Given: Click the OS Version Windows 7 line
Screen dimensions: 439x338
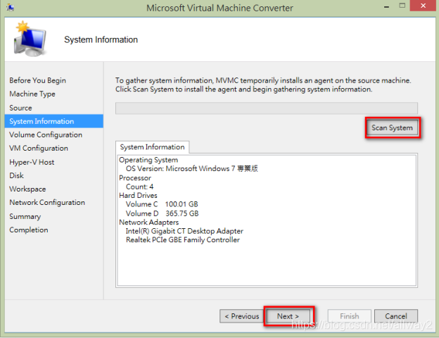Looking at the screenshot, I should point(192,169).
